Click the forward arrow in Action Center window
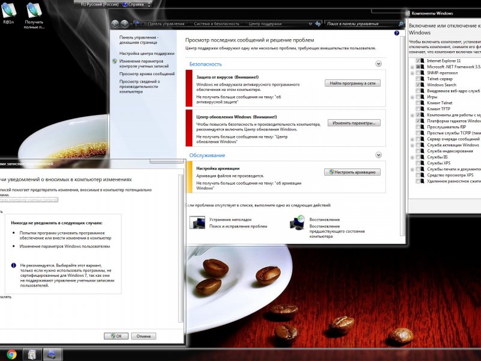481x361 pixels. point(124,23)
